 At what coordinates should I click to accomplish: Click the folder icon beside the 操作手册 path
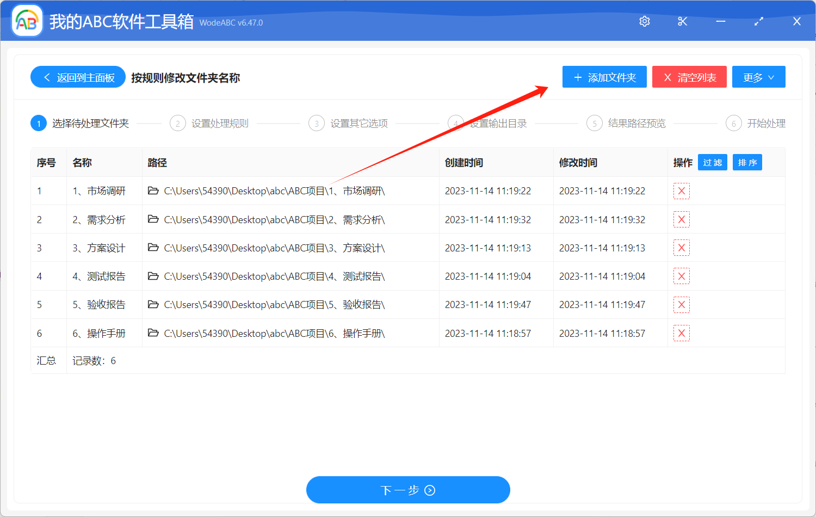[x=153, y=333]
